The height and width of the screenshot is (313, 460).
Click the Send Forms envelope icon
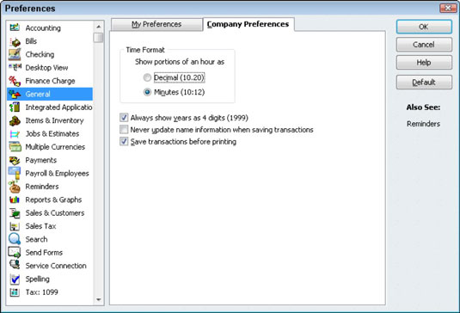click(x=15, y=252)
